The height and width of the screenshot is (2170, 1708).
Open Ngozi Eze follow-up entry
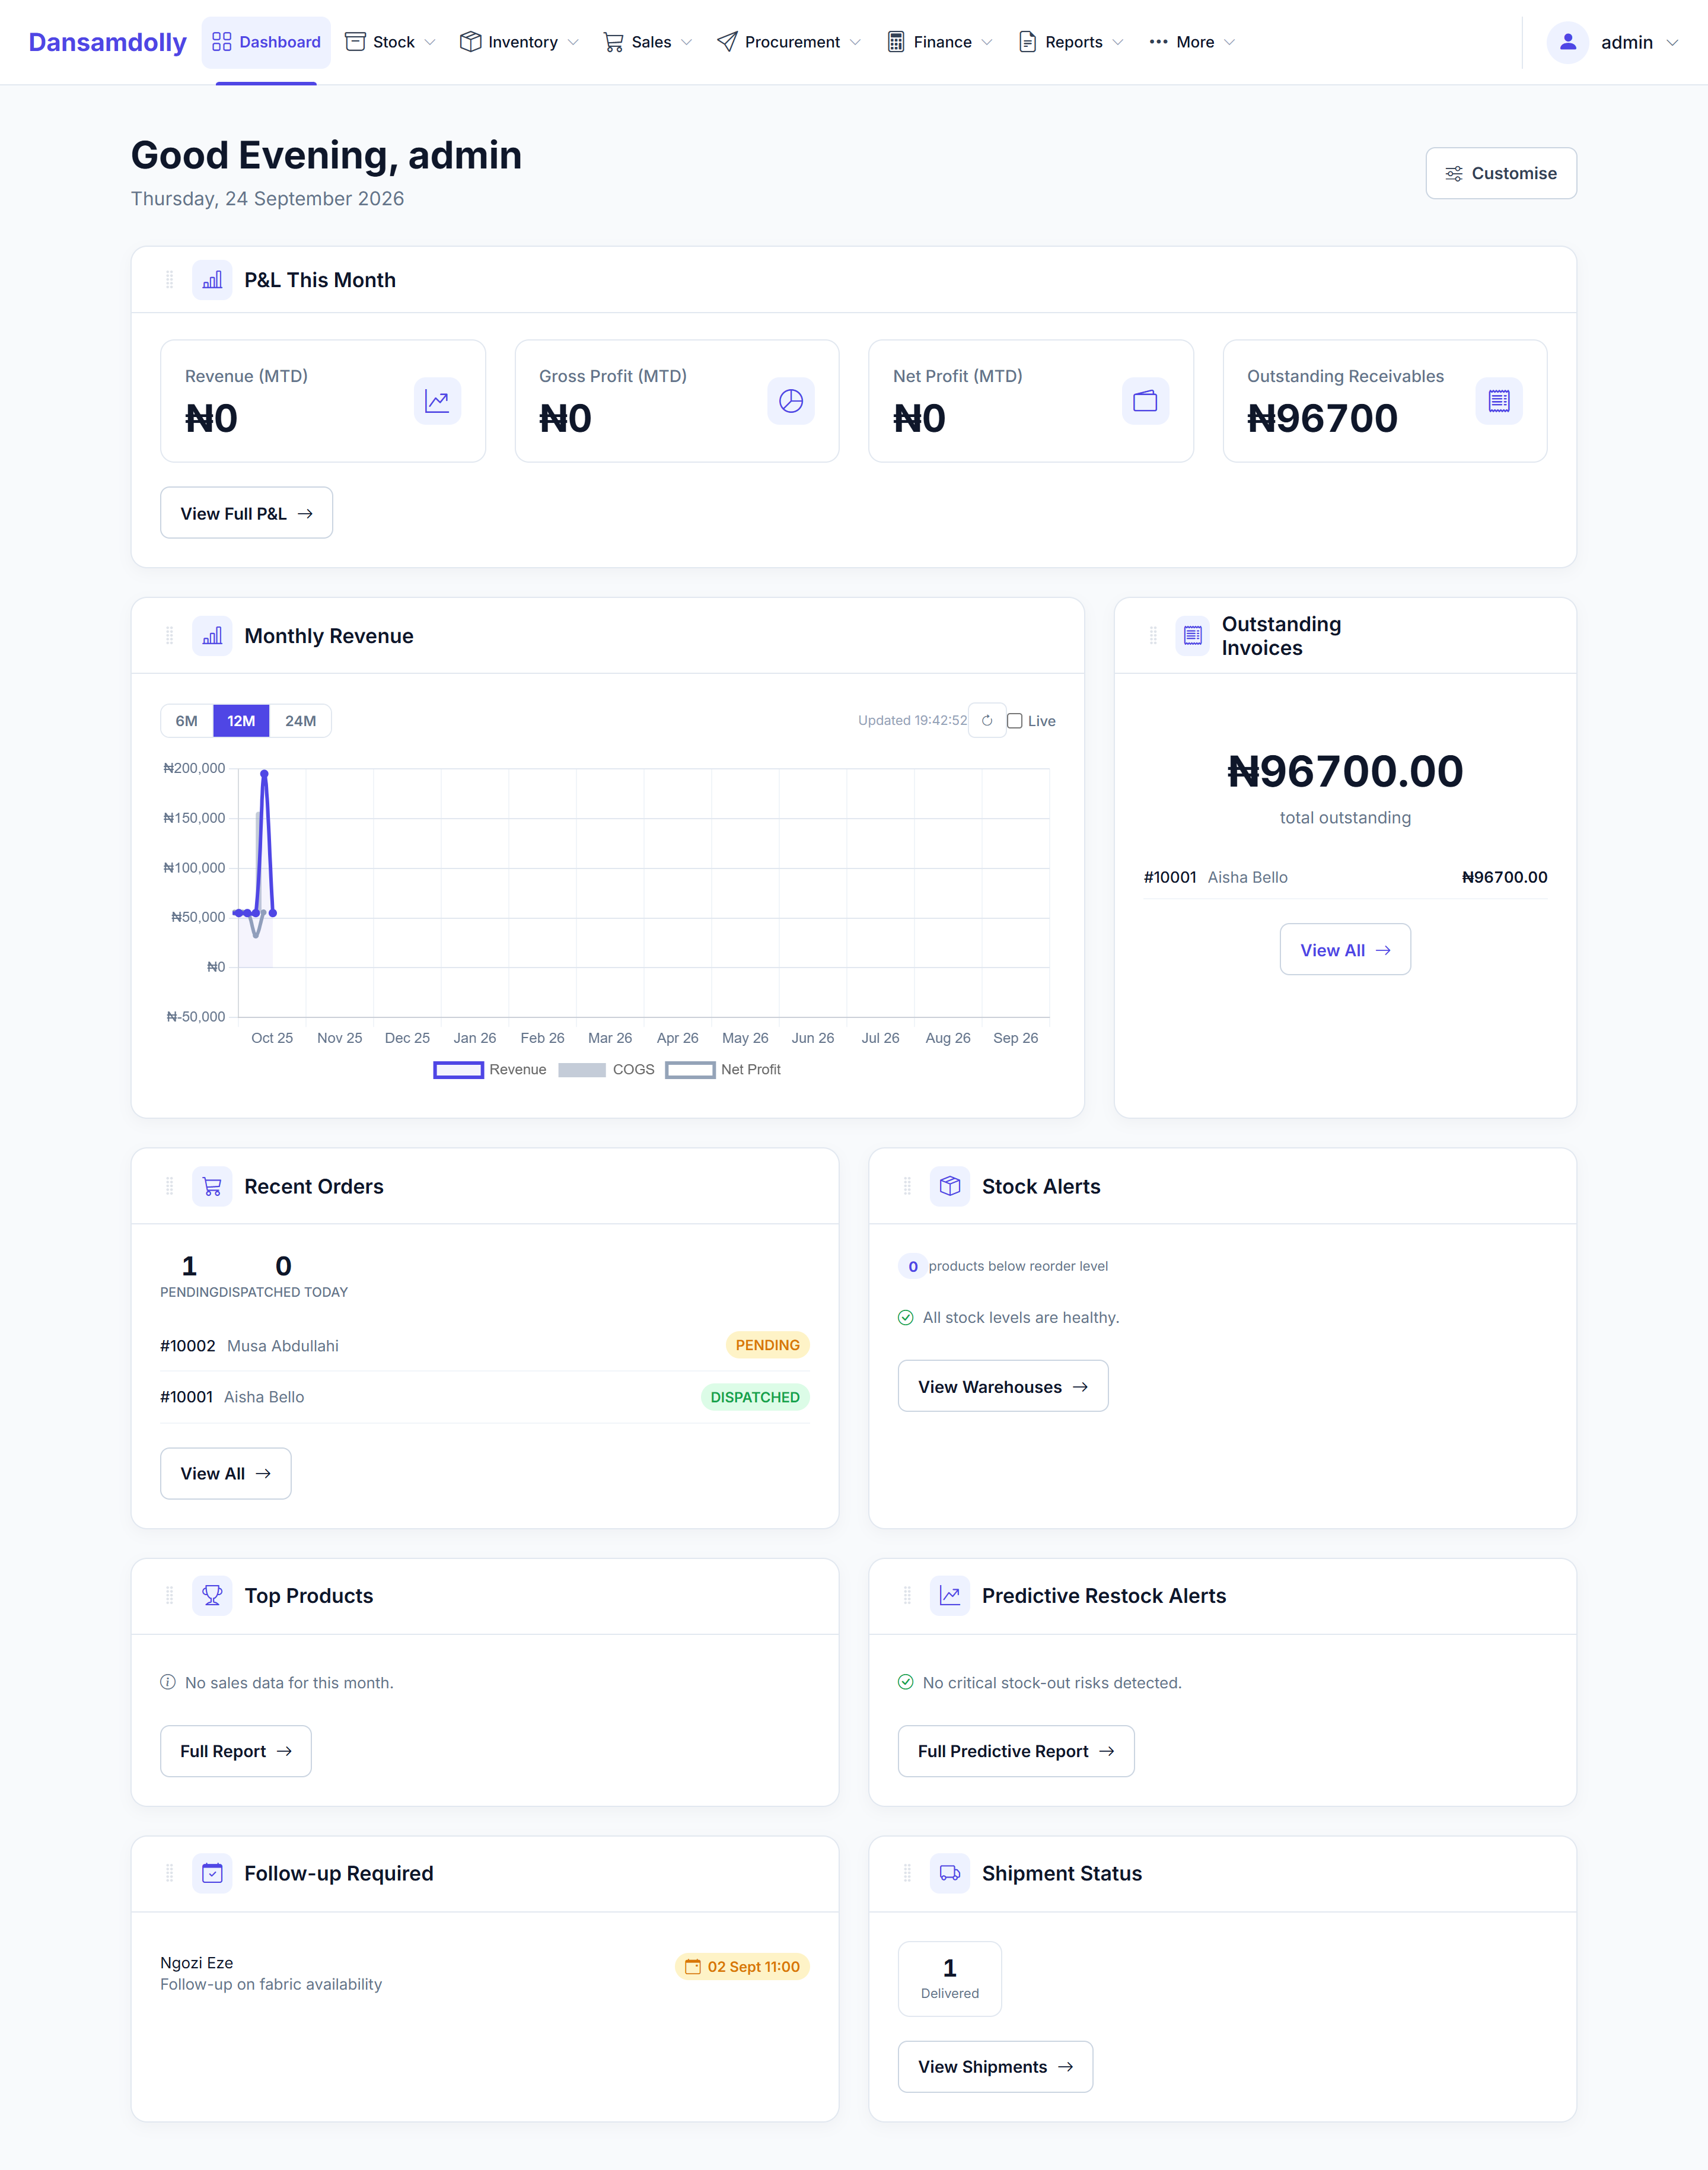[x=484, y=1973]
